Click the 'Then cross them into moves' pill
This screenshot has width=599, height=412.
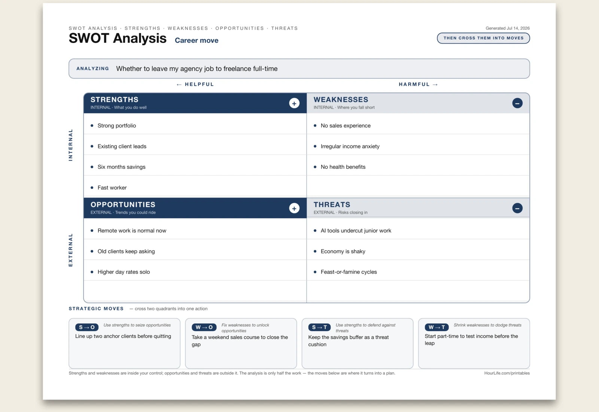pyautogui.click(x=483, y=38)
